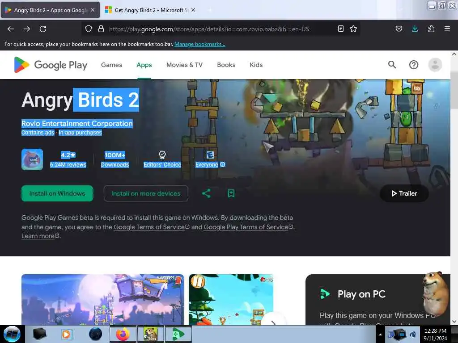Viewport: 458px width, 343px height.
Task: Open Rovio Entertainment Corporation developer link
Action: click(77, 123)
